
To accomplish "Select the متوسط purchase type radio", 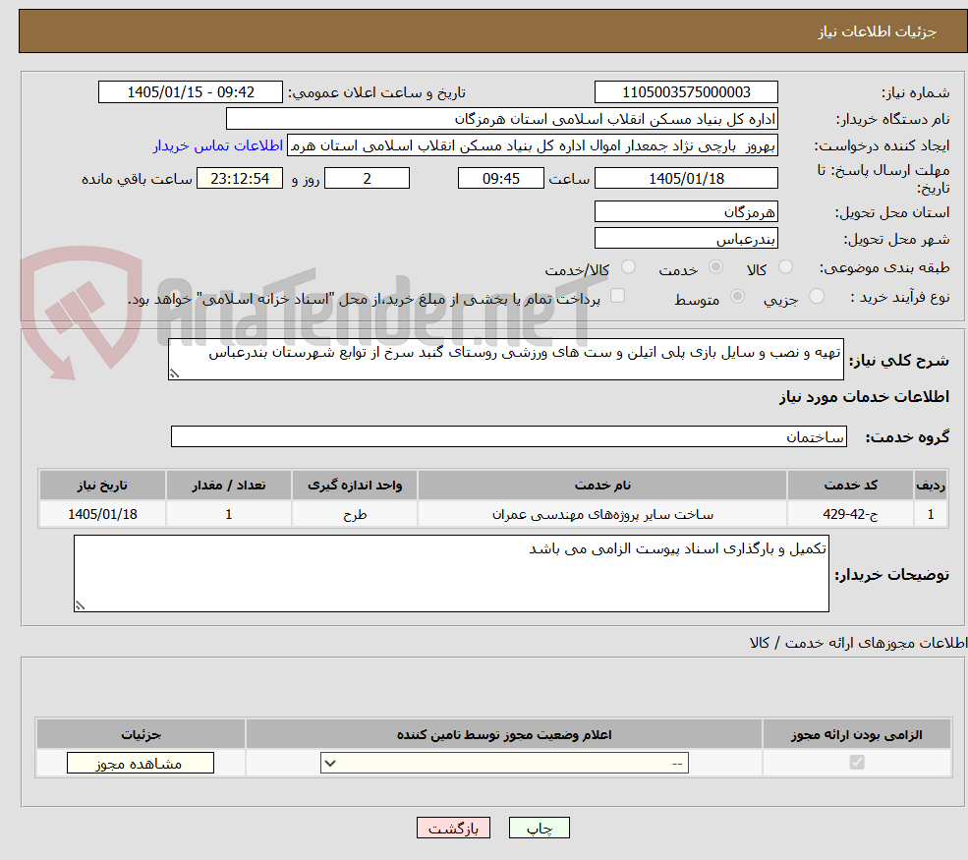I will click(x=737, y=297).
